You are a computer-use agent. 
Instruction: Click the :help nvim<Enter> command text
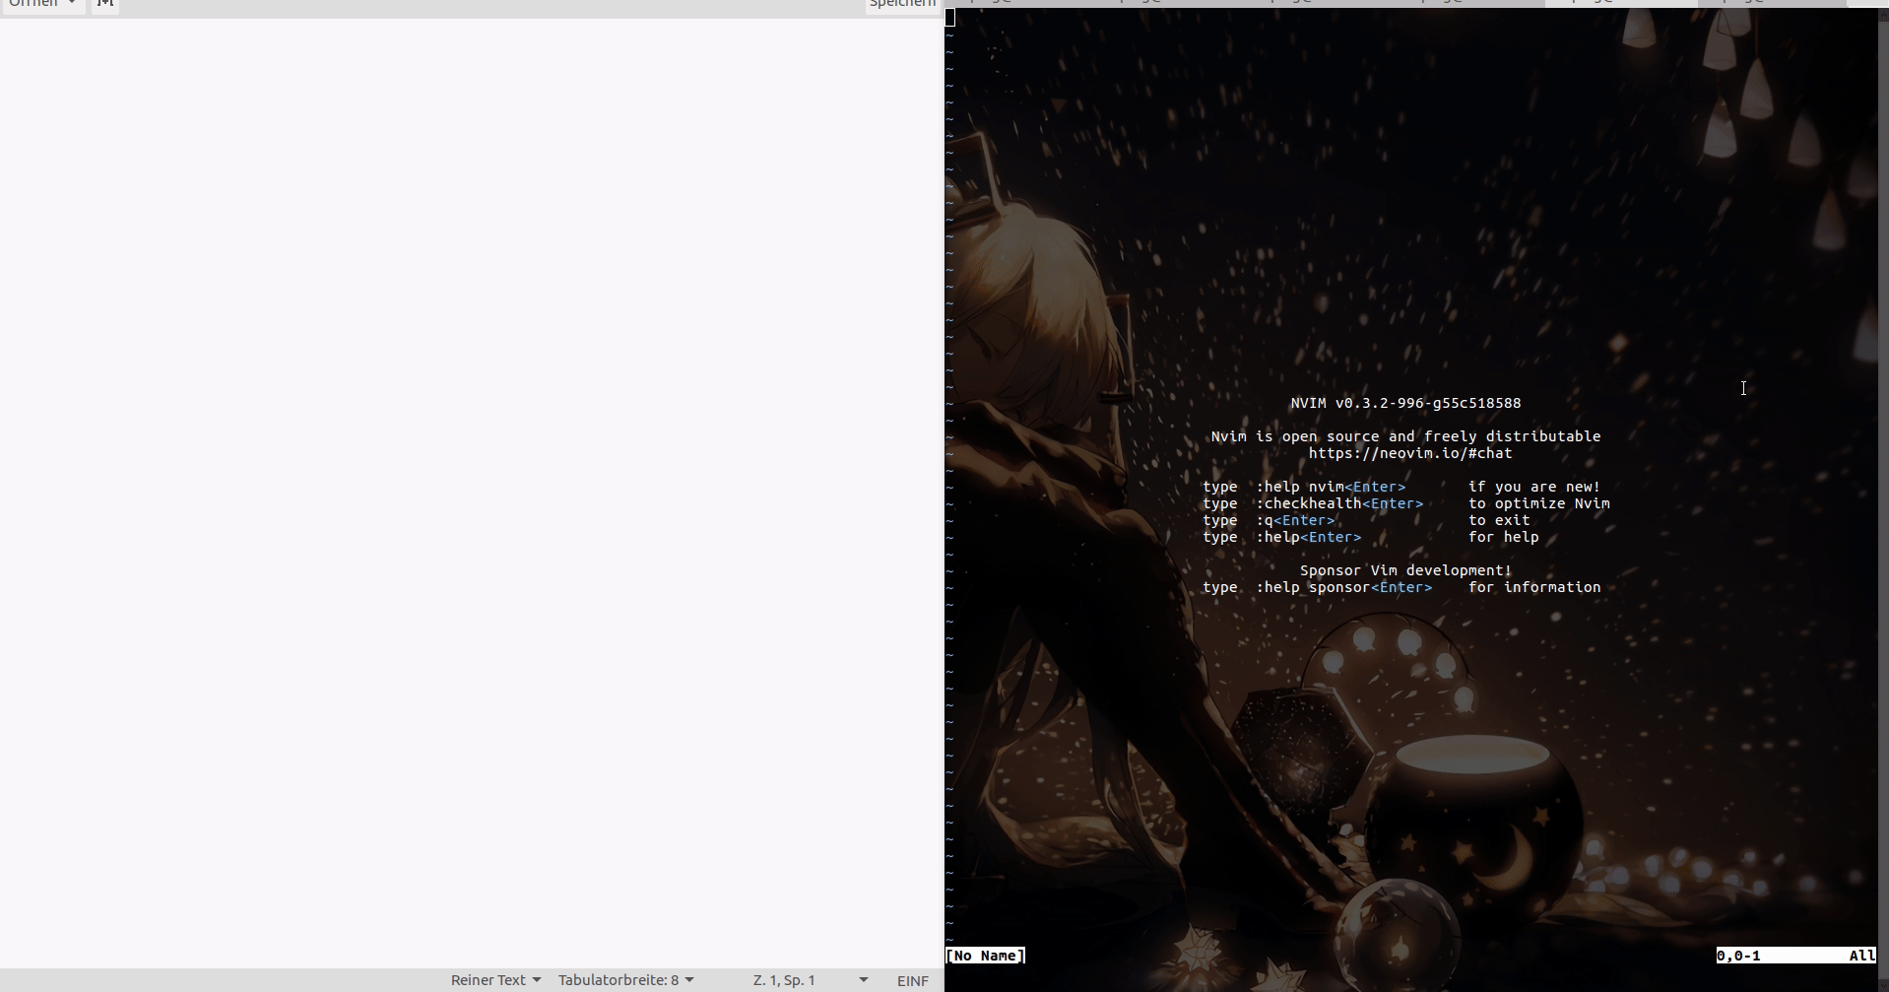[1331, 487]
